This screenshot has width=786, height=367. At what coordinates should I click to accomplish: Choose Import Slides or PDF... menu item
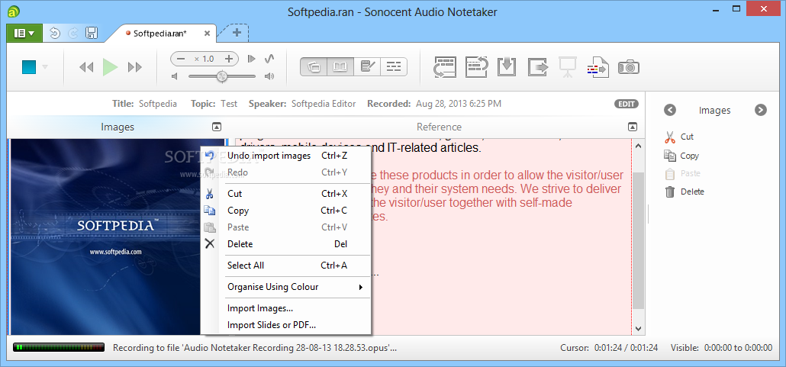[x=285, y=325]
